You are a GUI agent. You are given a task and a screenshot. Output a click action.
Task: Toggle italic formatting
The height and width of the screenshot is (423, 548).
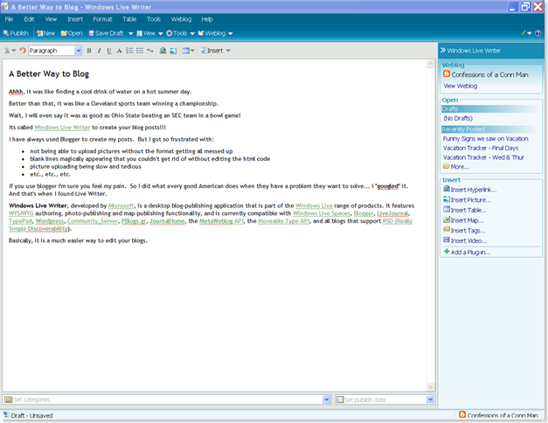(100, 51)
